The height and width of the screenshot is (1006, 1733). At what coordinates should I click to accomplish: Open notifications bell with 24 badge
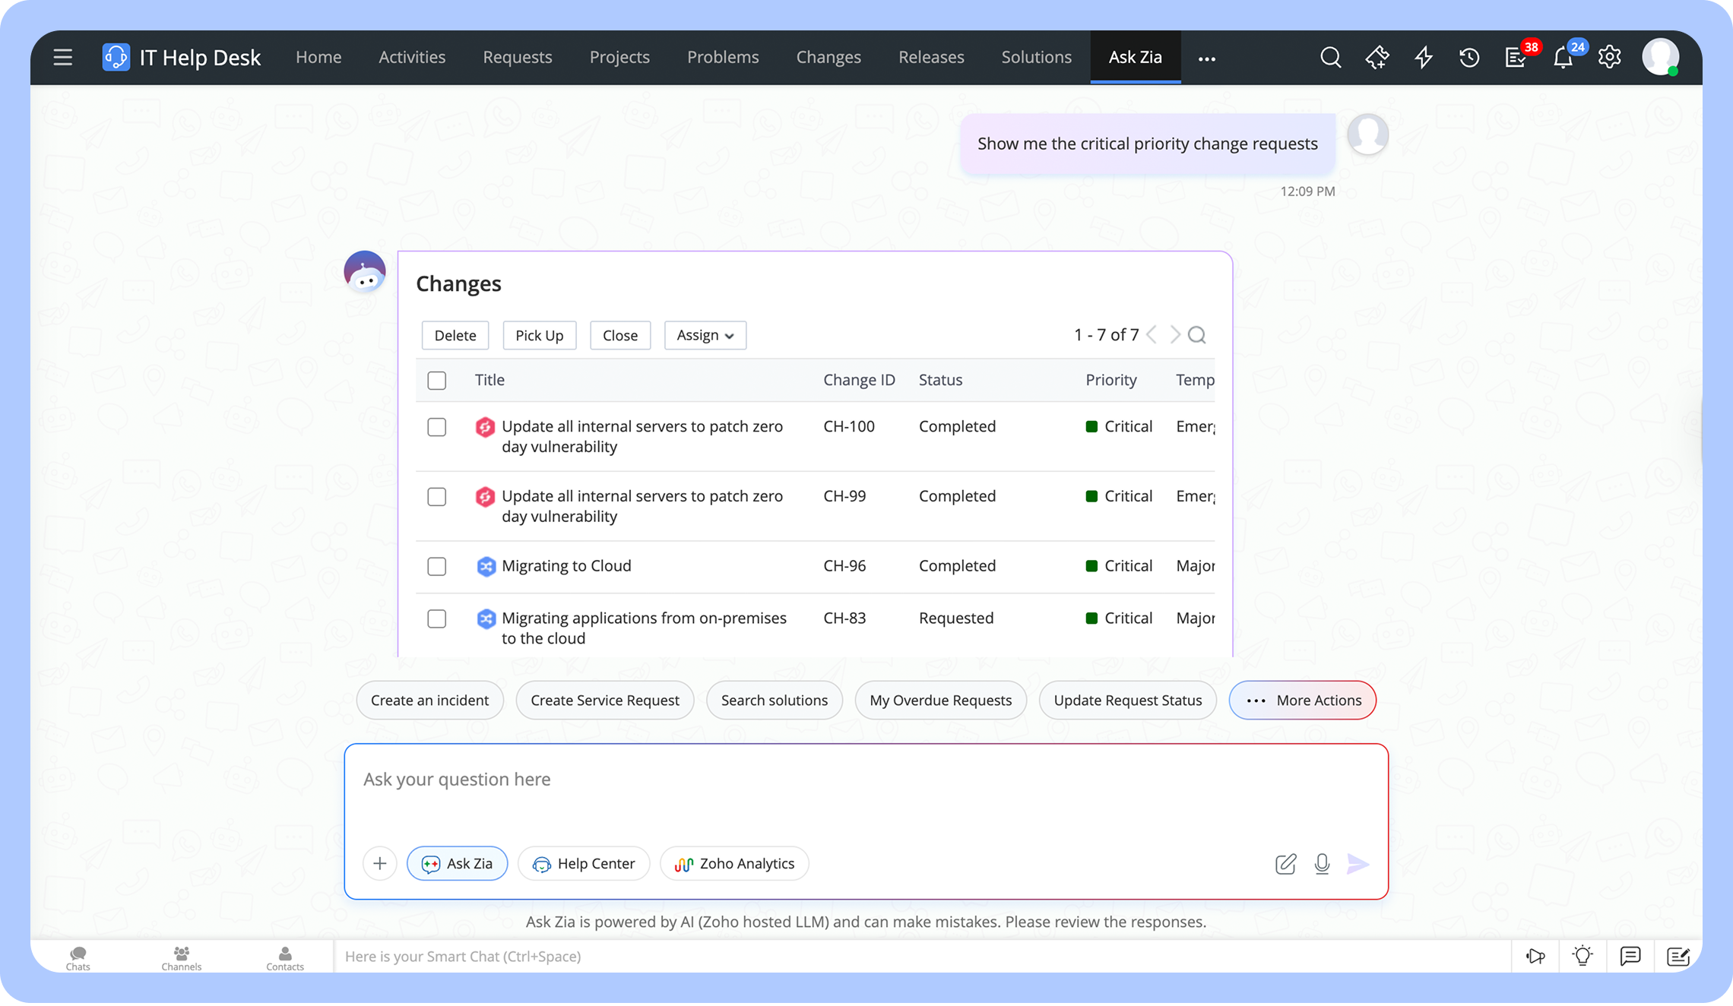pyautogui.click(x=1563, y=58)
